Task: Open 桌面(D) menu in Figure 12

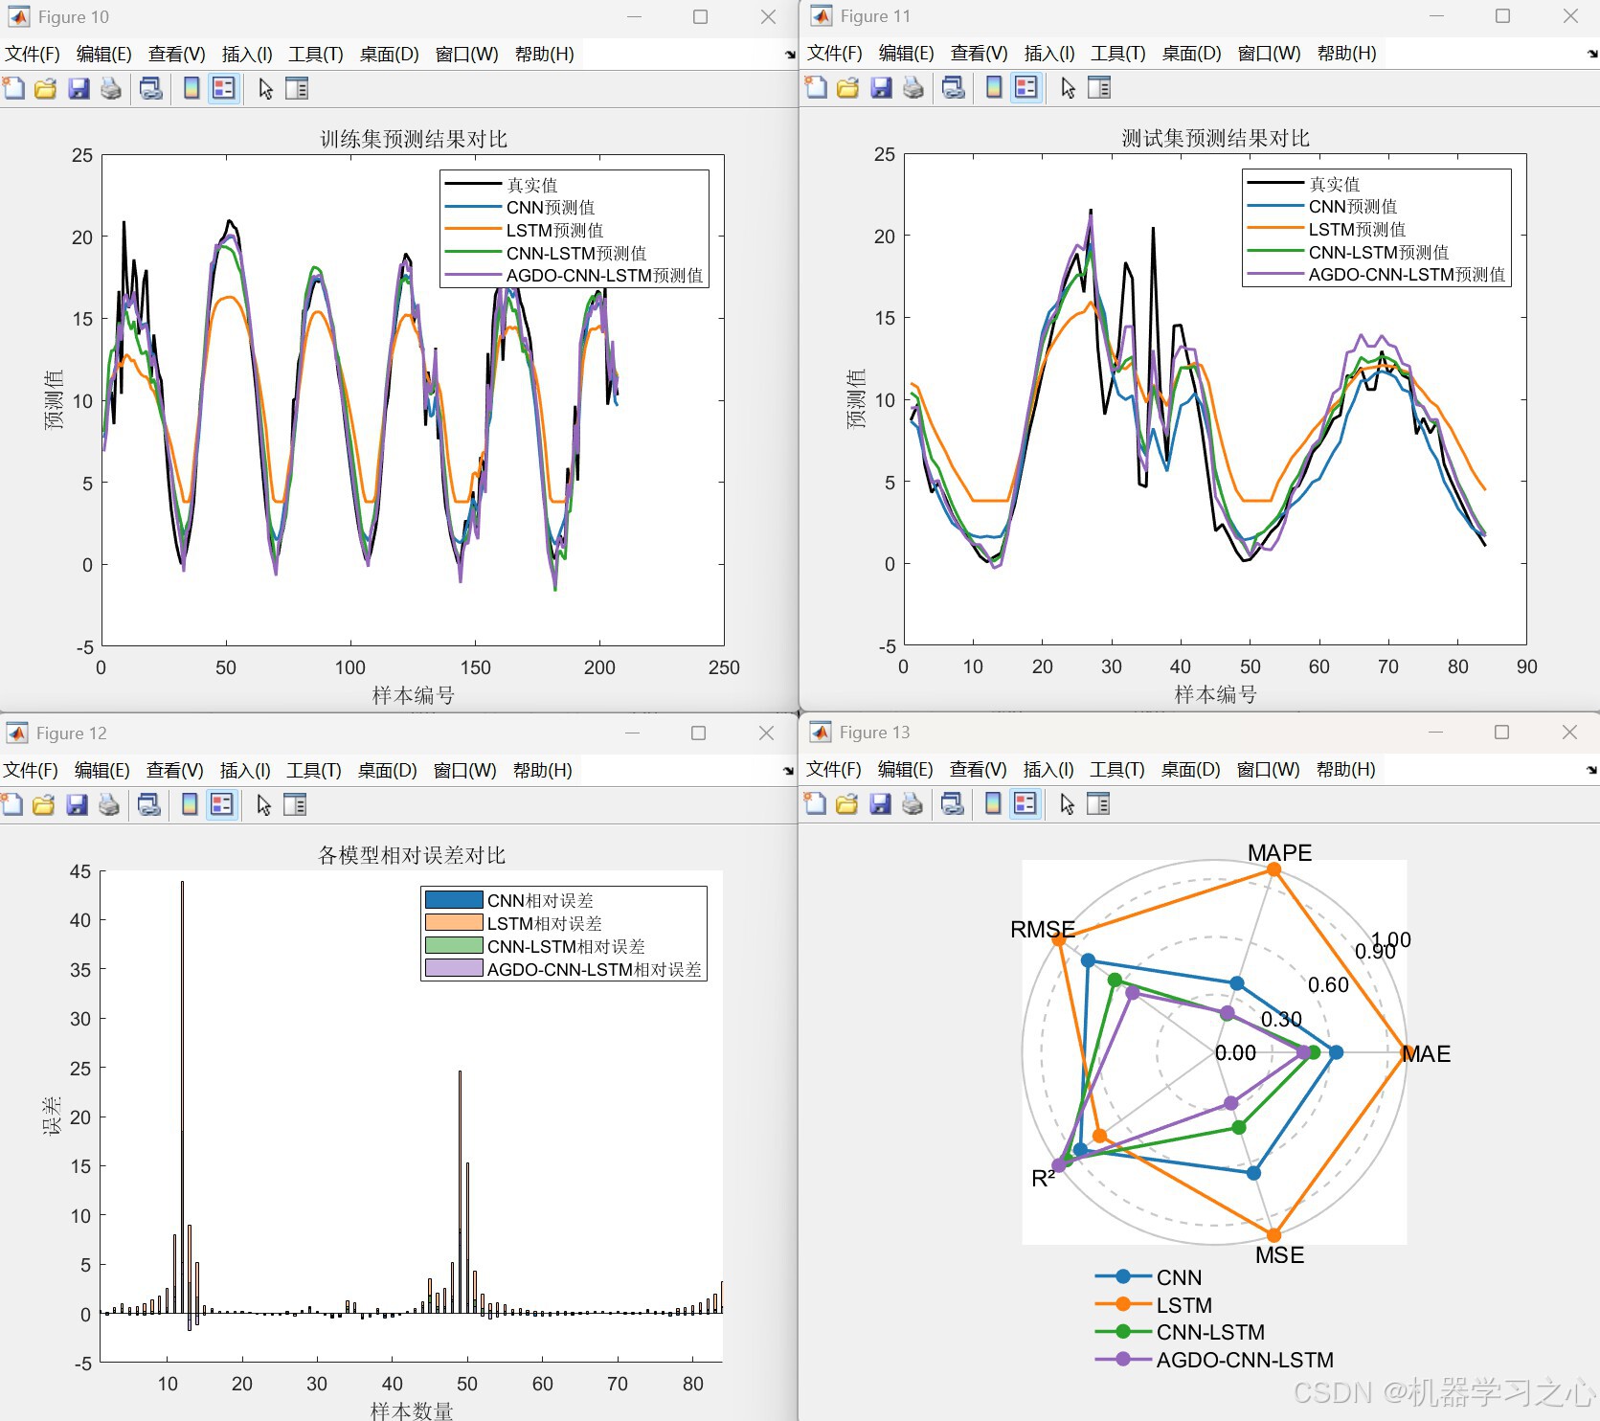Action: [388, 770]
